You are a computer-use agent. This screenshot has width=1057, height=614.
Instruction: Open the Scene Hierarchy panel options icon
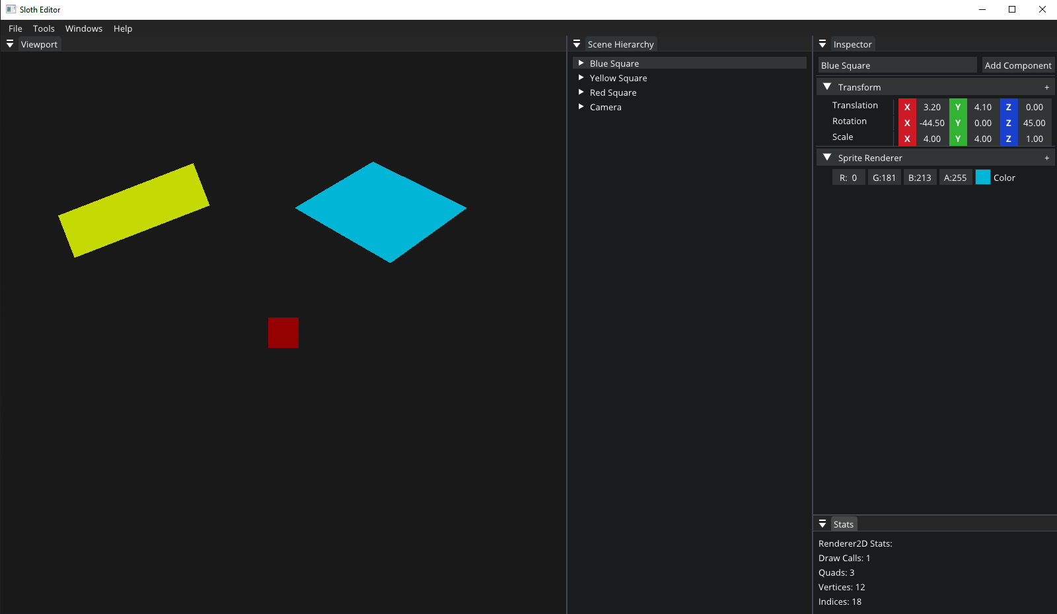pos(577,44)
